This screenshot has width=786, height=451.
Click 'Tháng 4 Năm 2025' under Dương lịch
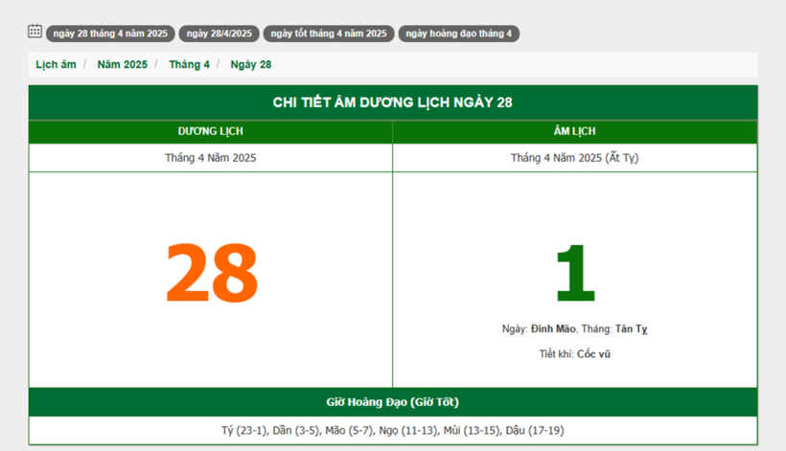[x=210, y=158]
